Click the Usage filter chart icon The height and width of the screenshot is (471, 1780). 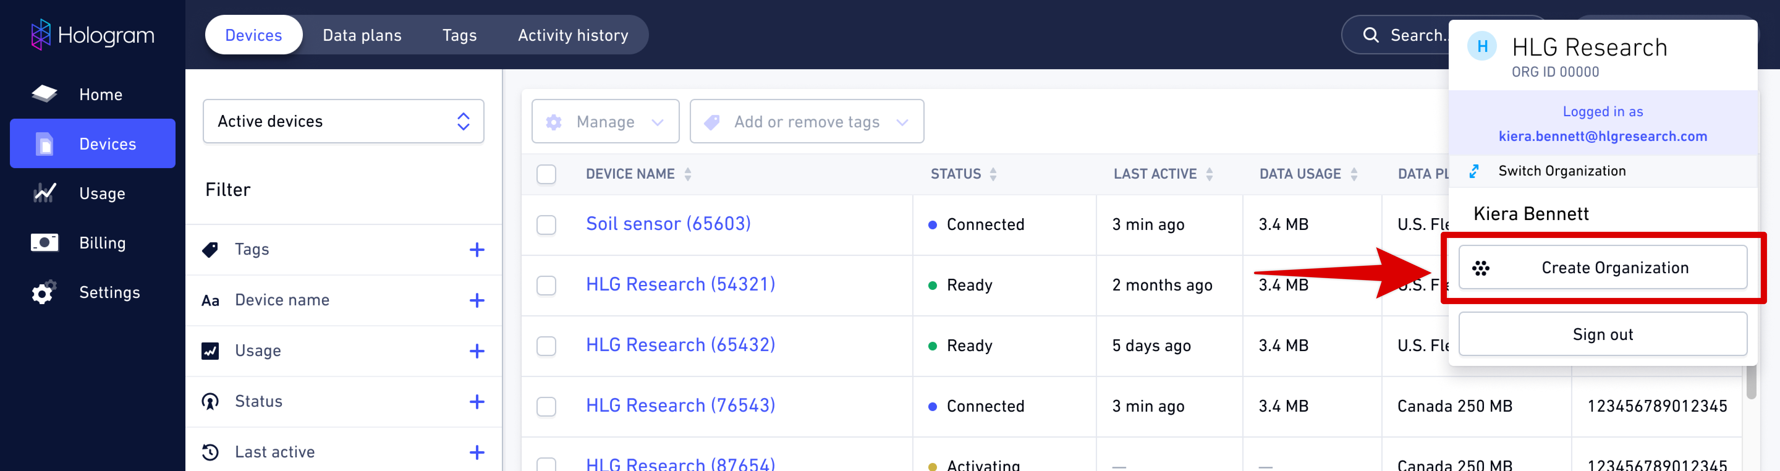[210, 351]
